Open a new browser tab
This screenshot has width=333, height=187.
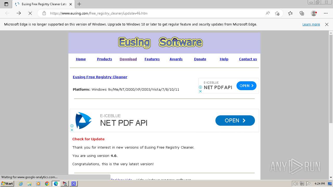coord(79,4)
